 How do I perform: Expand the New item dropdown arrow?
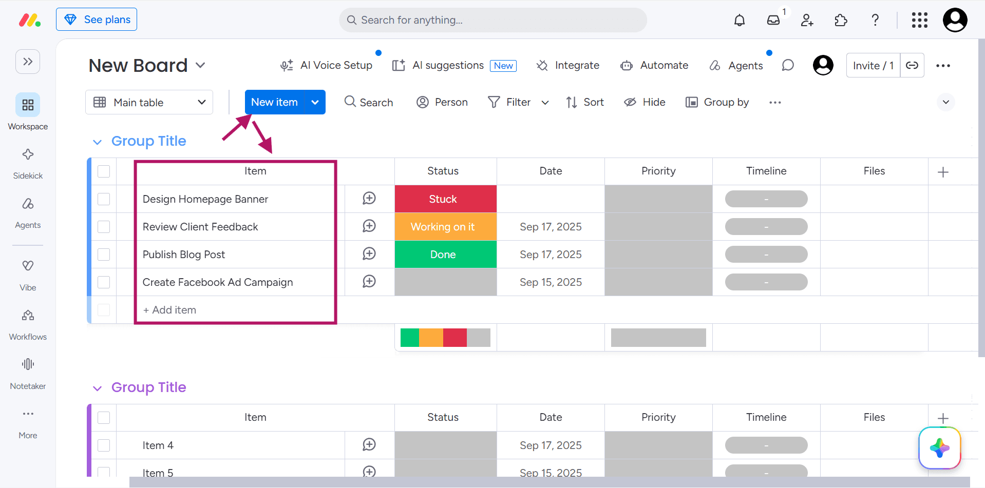click(x=315, y=102)
